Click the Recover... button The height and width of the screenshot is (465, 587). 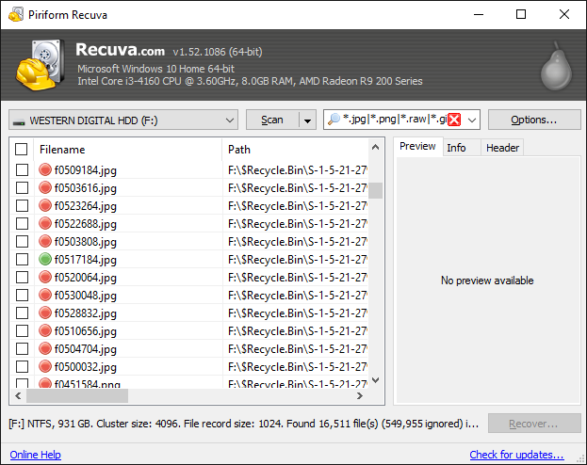534,424
